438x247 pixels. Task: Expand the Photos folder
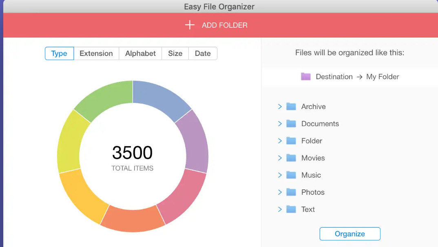coord(280,192)
